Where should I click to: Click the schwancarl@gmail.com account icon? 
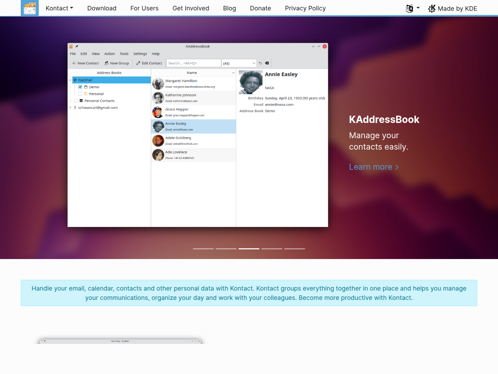(x=75, y=108)
